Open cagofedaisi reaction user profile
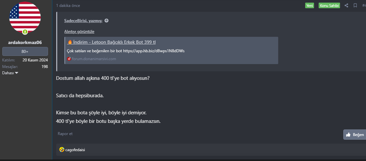The height and width of the screenshot is (161, 366). click(75, 150)
